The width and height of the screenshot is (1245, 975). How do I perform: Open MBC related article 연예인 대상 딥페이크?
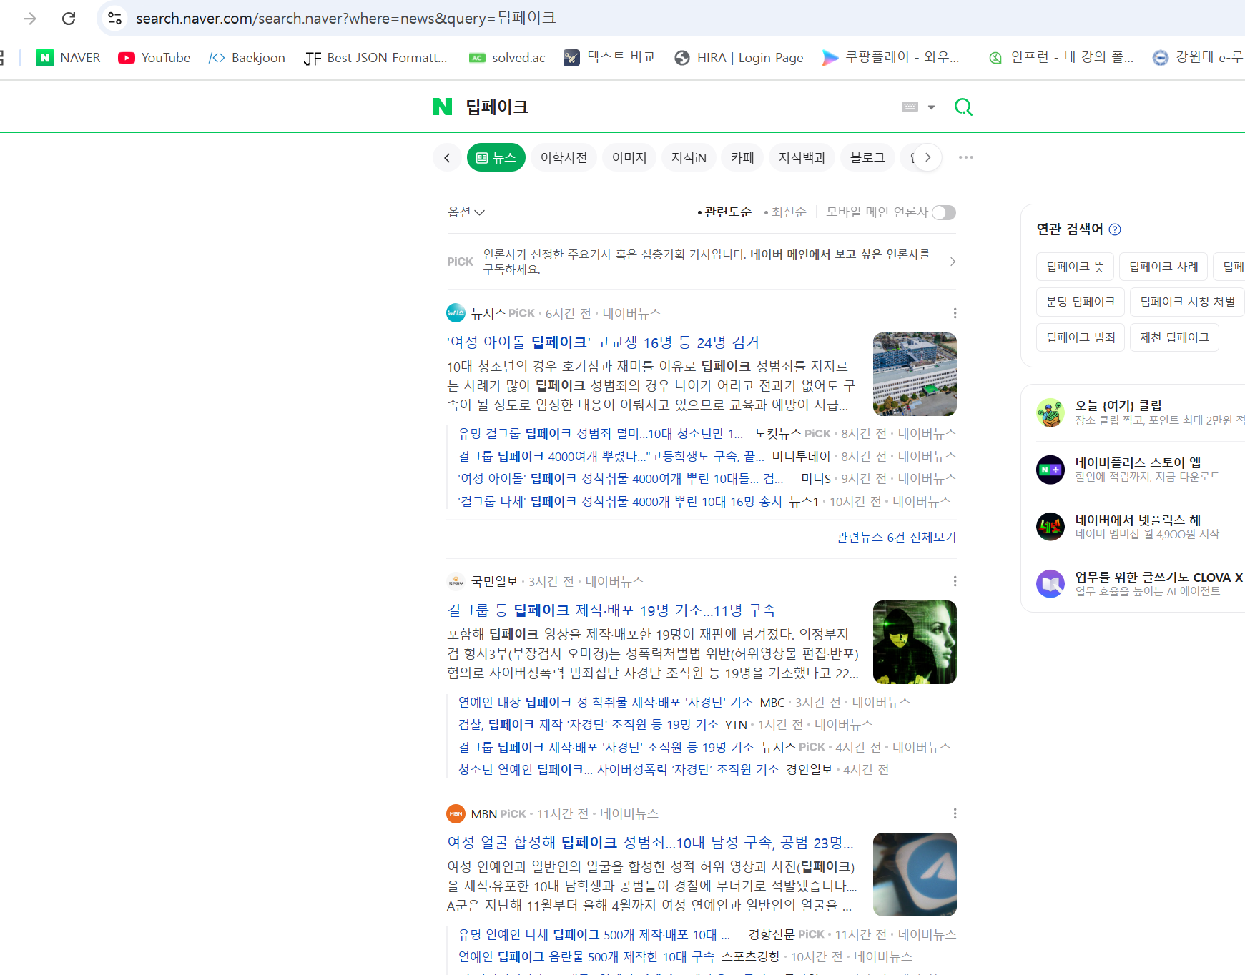(x=605, y=703)
